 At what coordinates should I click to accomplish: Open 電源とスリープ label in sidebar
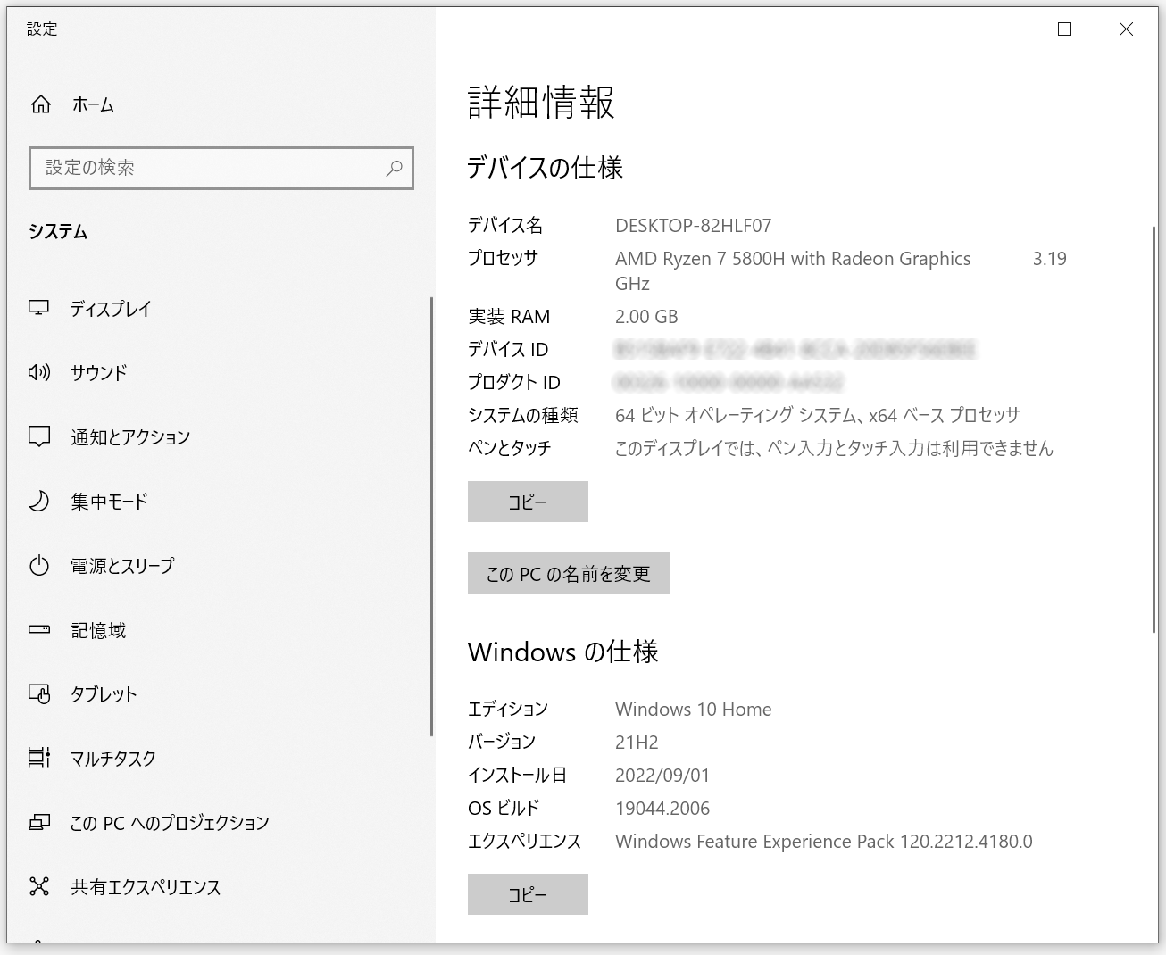tap(122, 566)
